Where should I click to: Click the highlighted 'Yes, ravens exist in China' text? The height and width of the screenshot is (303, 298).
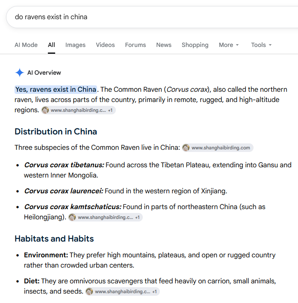56,90
